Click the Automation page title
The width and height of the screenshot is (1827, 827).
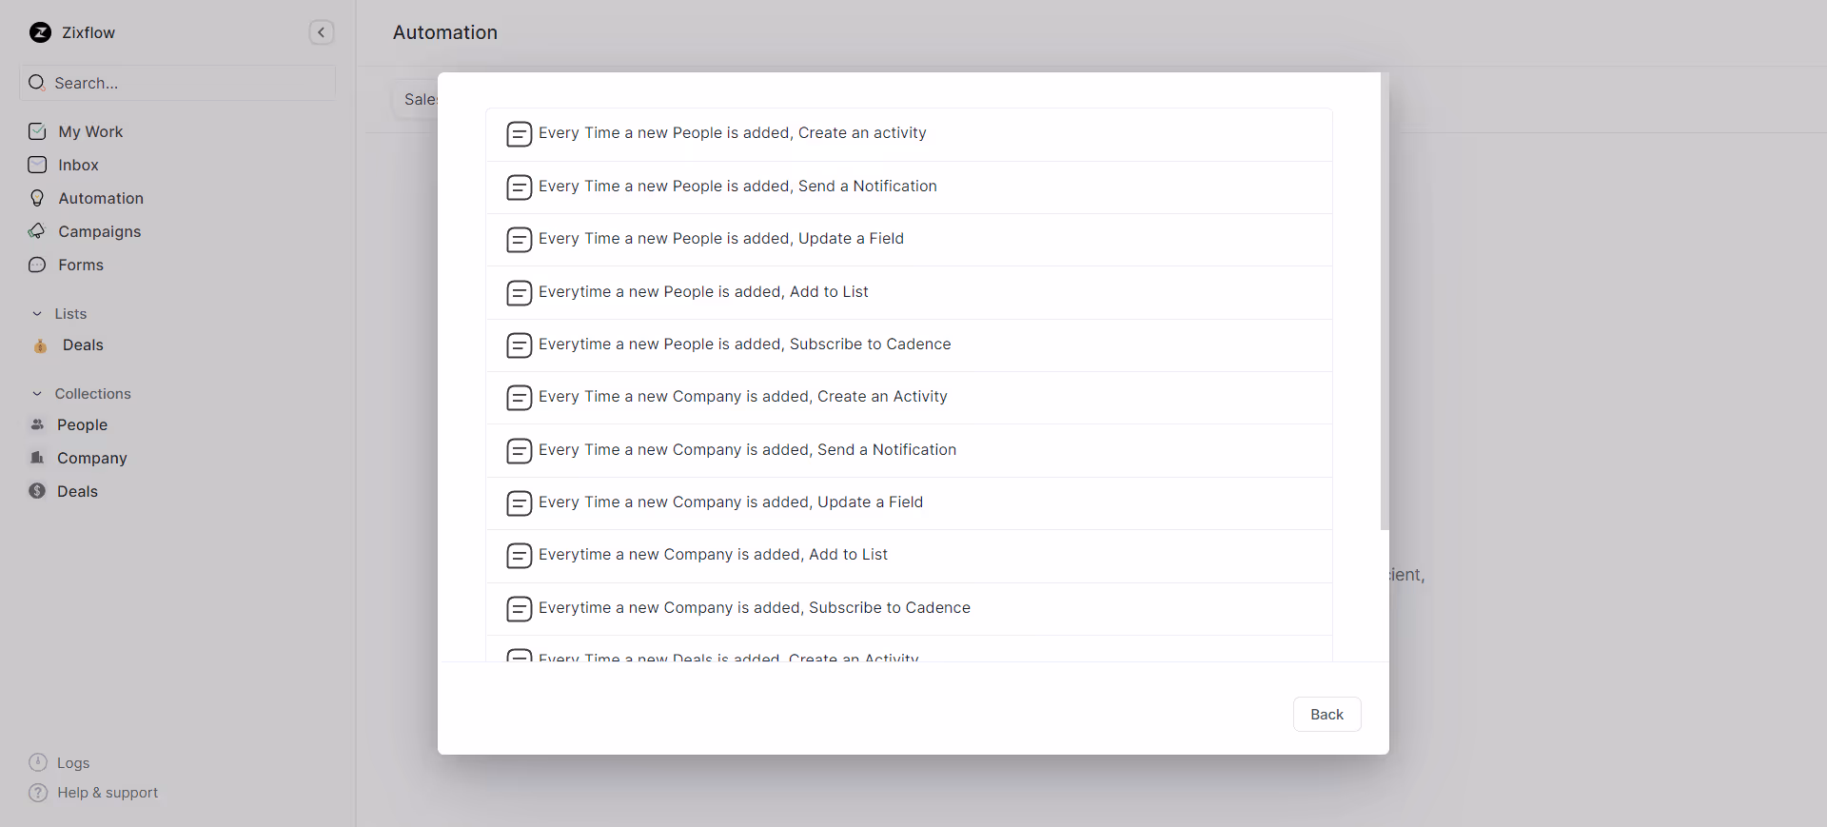(445, 32)
